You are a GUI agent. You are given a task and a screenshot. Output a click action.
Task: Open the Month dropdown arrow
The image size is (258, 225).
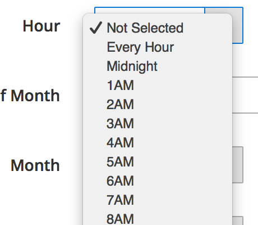click(238, 165)
